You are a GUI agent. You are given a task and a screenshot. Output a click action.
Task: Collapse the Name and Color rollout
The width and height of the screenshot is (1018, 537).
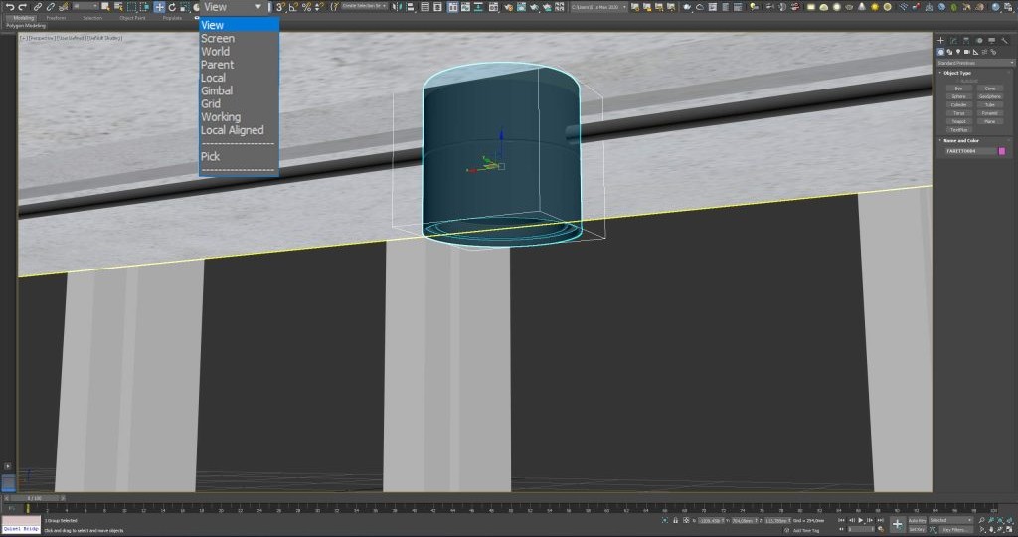[961, 141]
